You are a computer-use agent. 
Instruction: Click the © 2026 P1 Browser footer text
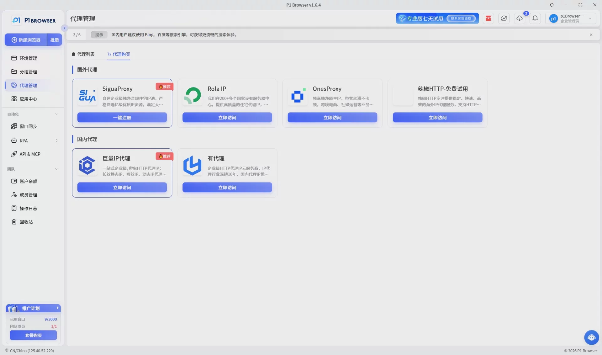[580, 351]
